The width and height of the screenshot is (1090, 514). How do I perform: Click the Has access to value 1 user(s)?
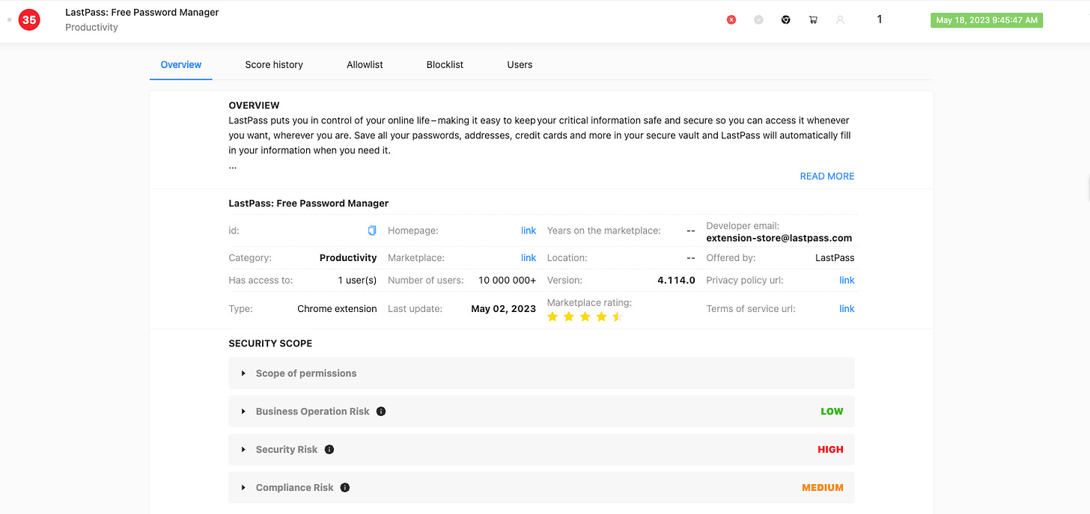[x=357, y=280]
